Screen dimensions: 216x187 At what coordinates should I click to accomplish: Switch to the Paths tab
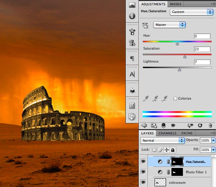click(187, 133)
